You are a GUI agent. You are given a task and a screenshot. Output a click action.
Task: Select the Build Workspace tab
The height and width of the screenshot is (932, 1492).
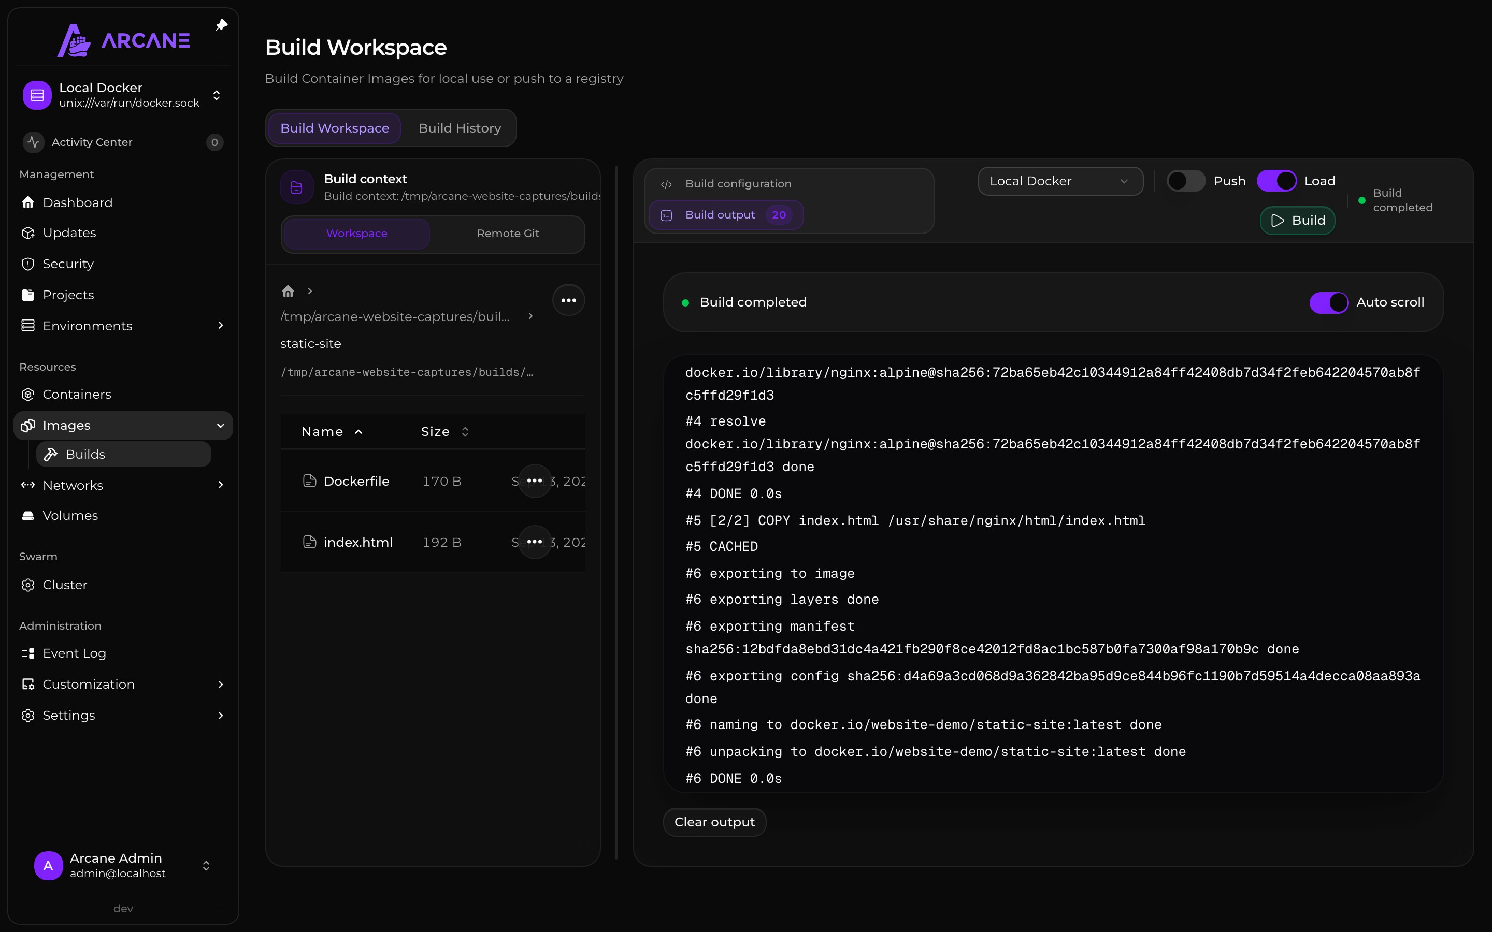tap(335, 128)
